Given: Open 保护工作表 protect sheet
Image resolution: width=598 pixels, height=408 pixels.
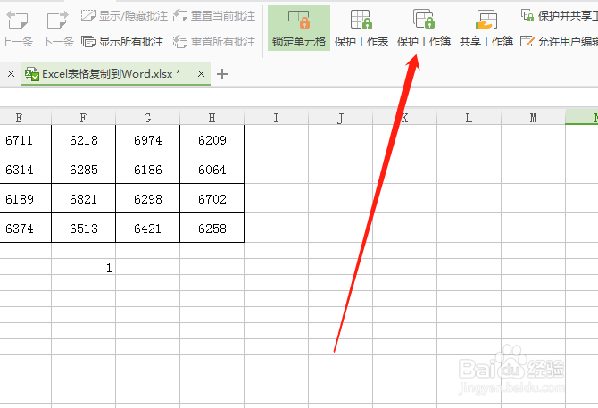Looking at the screenshot, I should pos(361,29).
